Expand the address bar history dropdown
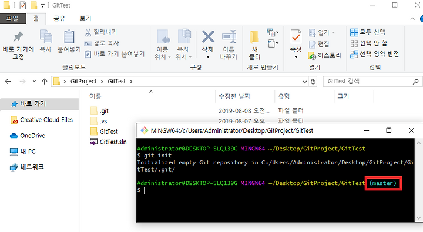Viewport: 423px width, 232px height. coord(304,82)
